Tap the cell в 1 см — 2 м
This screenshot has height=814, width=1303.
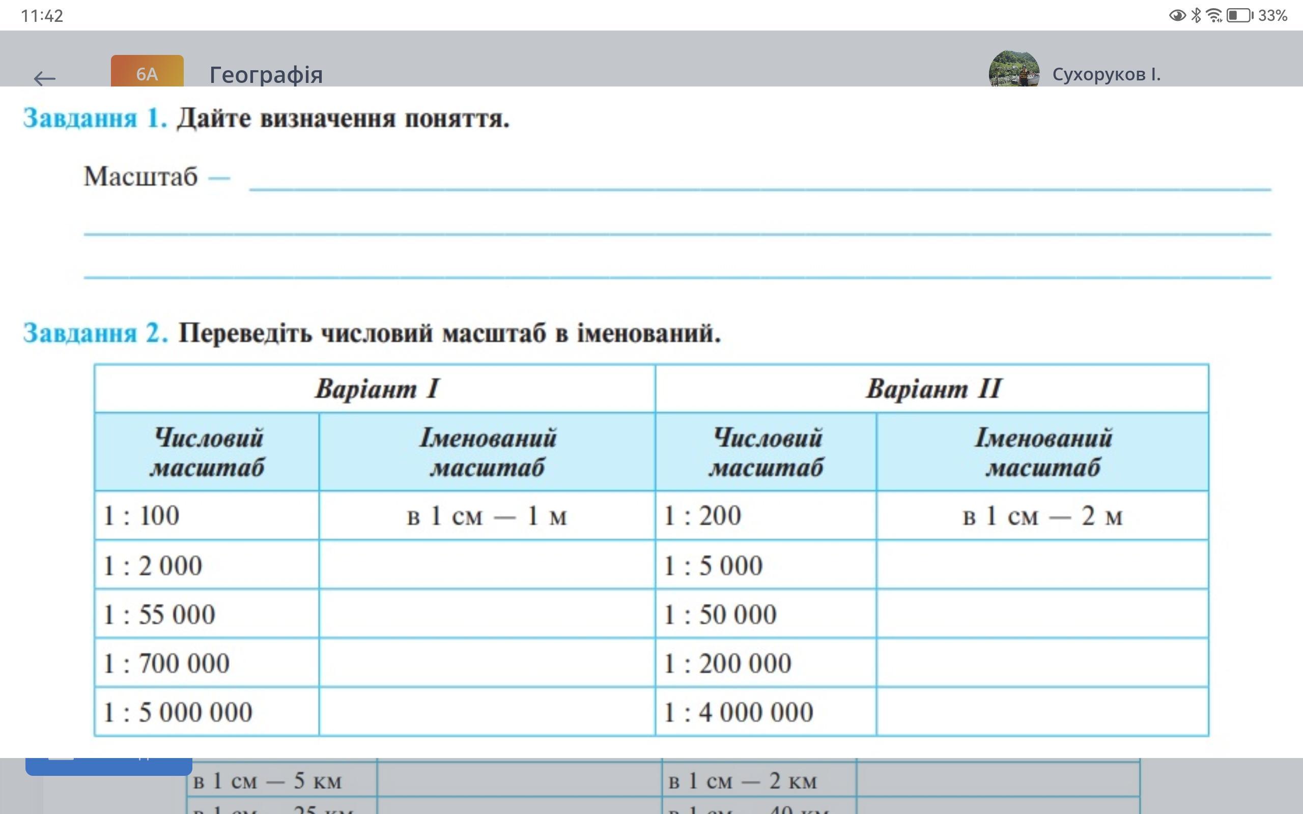tap(1042, 516)
